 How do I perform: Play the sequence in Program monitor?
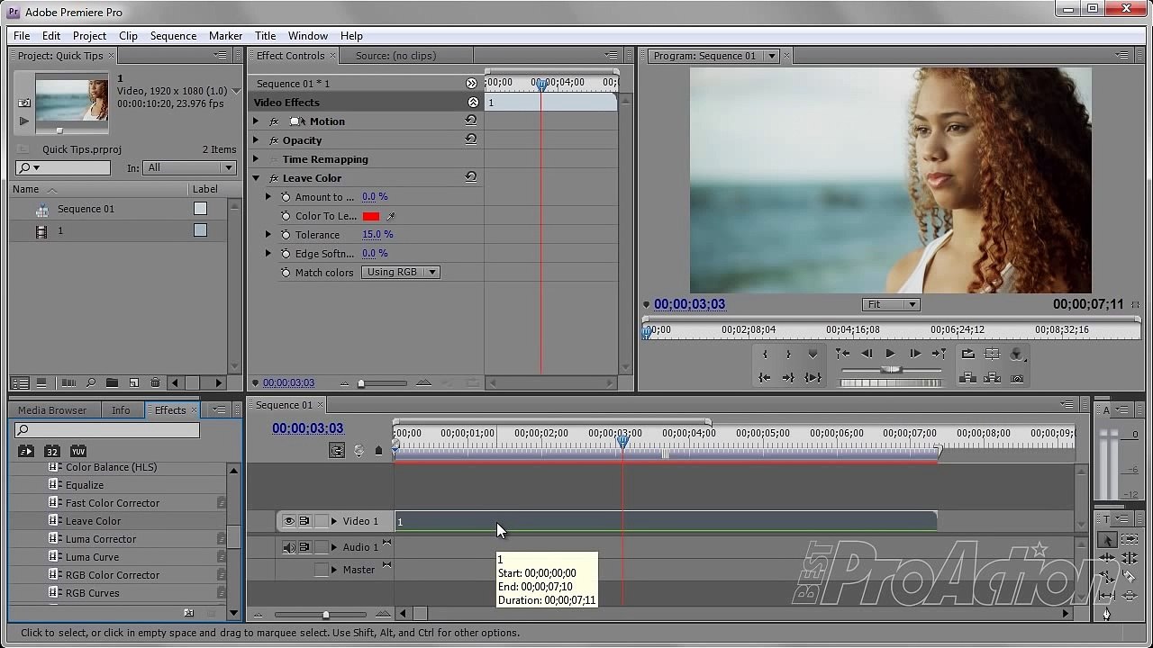coord(890,354)
